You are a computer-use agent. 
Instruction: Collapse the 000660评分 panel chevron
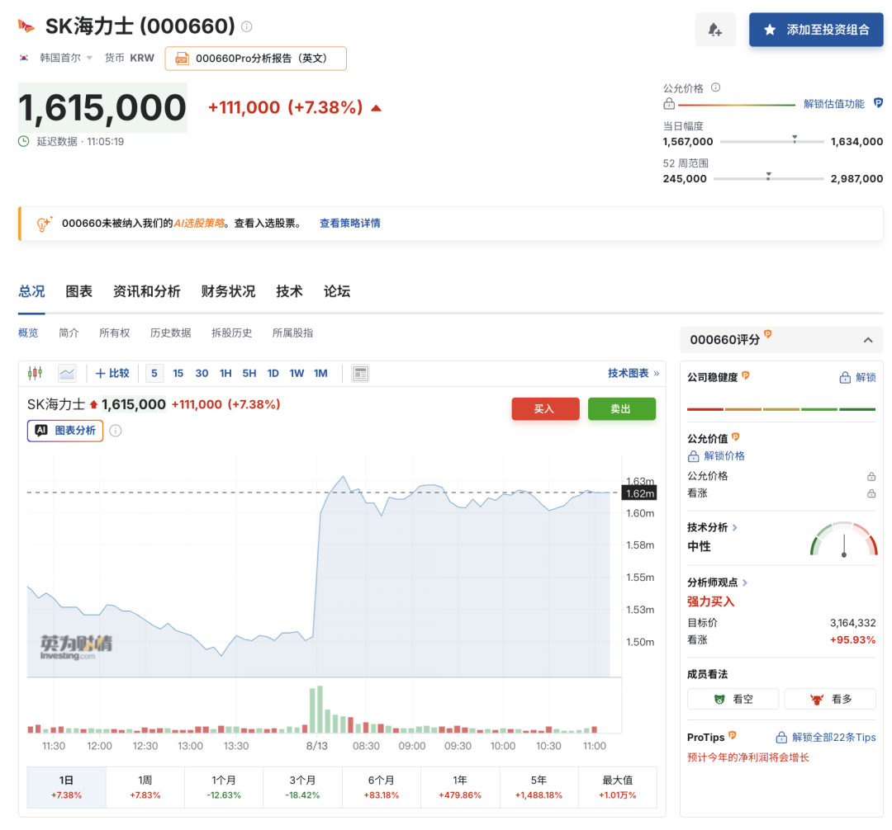[x=867, y=340]
